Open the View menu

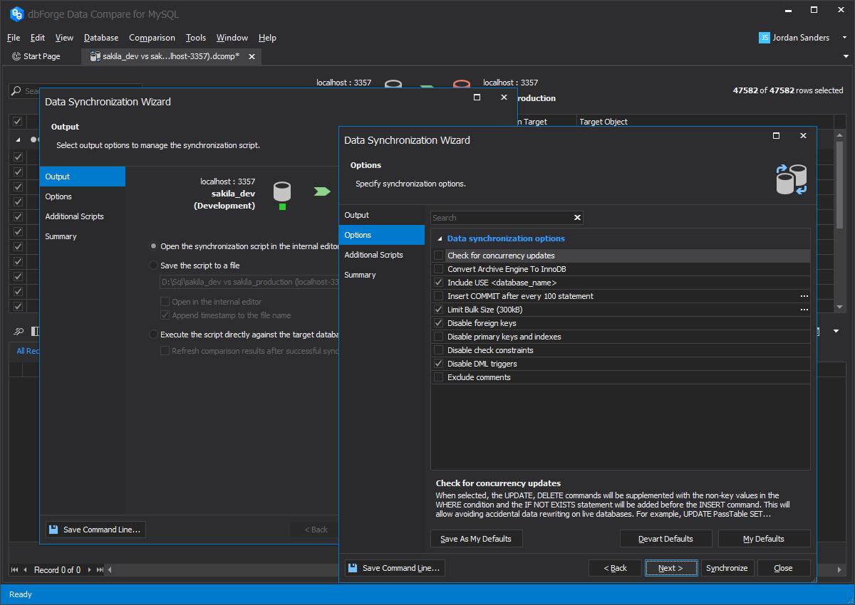(64, 38)
